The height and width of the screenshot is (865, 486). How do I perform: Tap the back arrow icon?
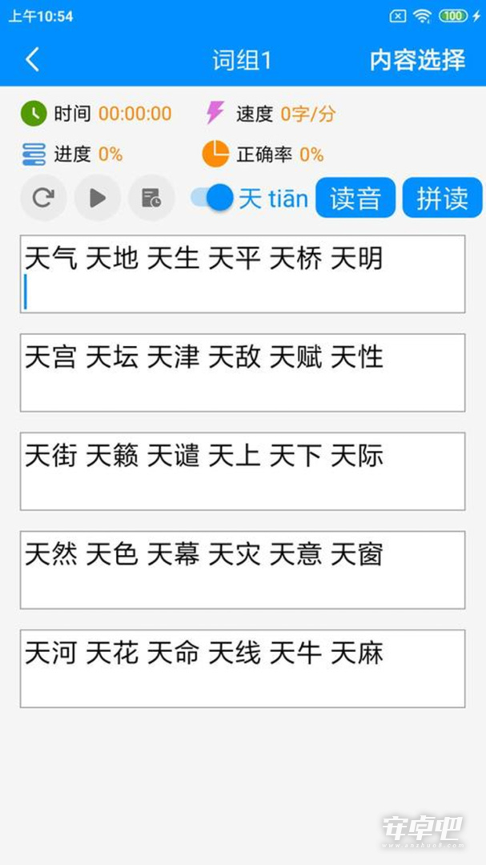(33, 59)
